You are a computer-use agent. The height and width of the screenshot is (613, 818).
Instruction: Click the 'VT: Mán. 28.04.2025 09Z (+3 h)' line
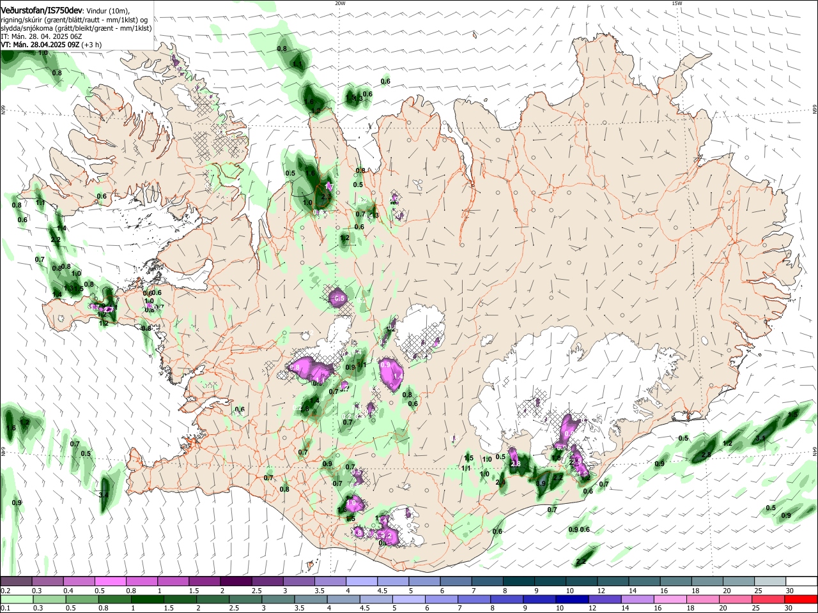coord(50,45)
